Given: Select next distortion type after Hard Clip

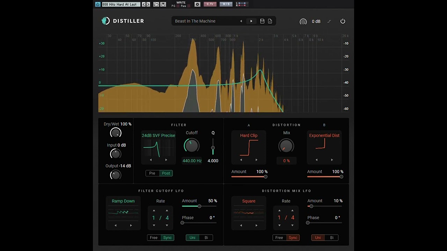Looking at the screenshot, I should click(x=256, y=160).
